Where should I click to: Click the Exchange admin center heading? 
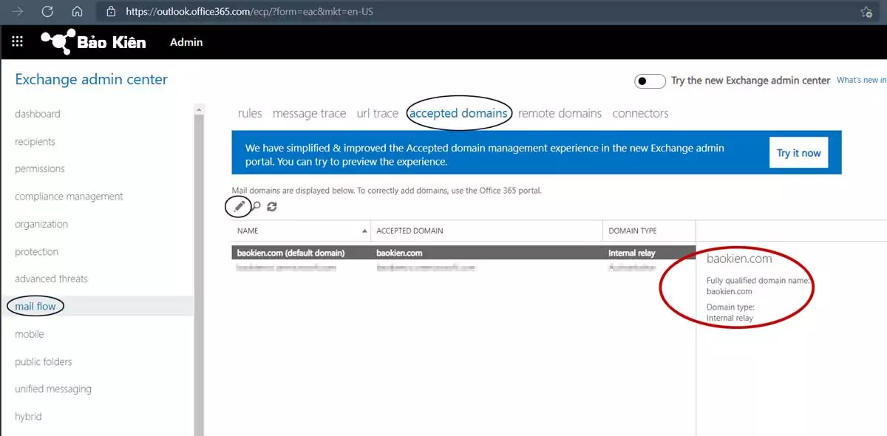92,80
